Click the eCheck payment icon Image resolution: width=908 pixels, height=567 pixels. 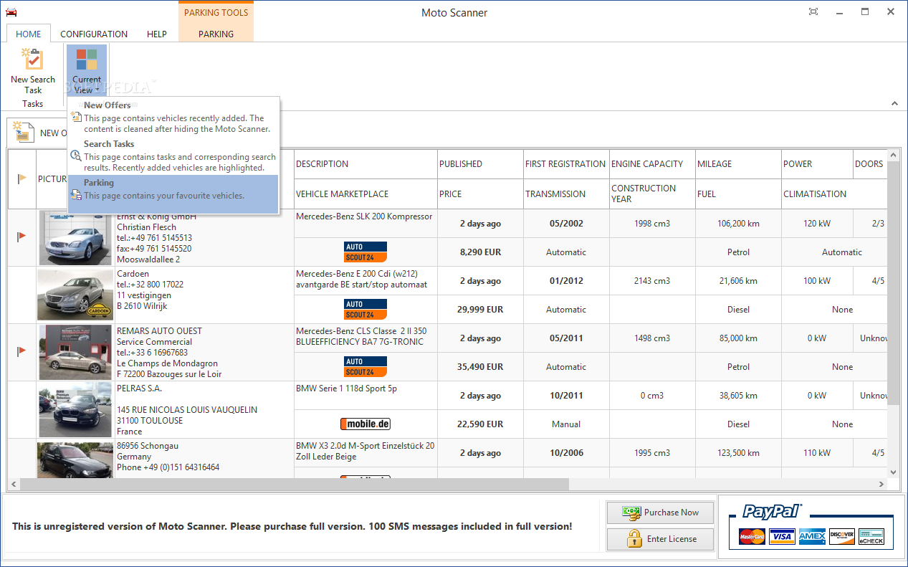pos(871,536)
